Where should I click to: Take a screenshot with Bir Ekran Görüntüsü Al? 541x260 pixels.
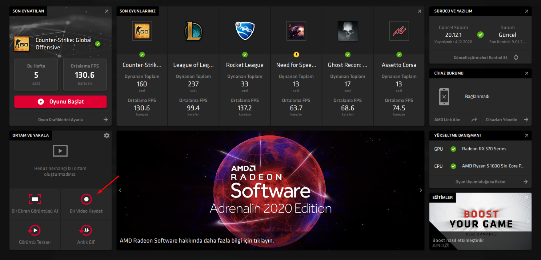coord(35,199)
